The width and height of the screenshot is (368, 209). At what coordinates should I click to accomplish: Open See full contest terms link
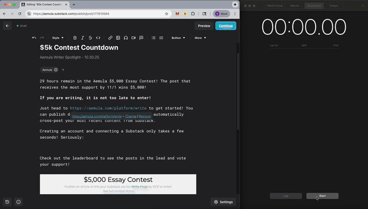118,191
